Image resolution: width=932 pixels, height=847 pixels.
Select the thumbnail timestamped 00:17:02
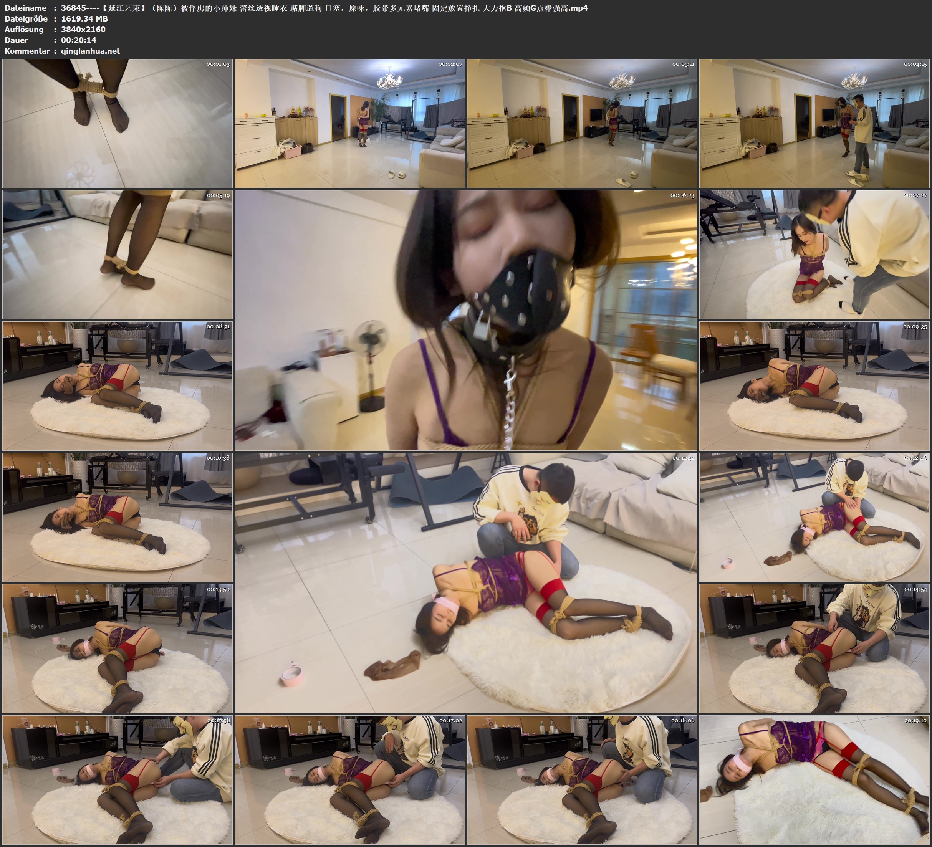pyautogui.click(x=349, y=779)
